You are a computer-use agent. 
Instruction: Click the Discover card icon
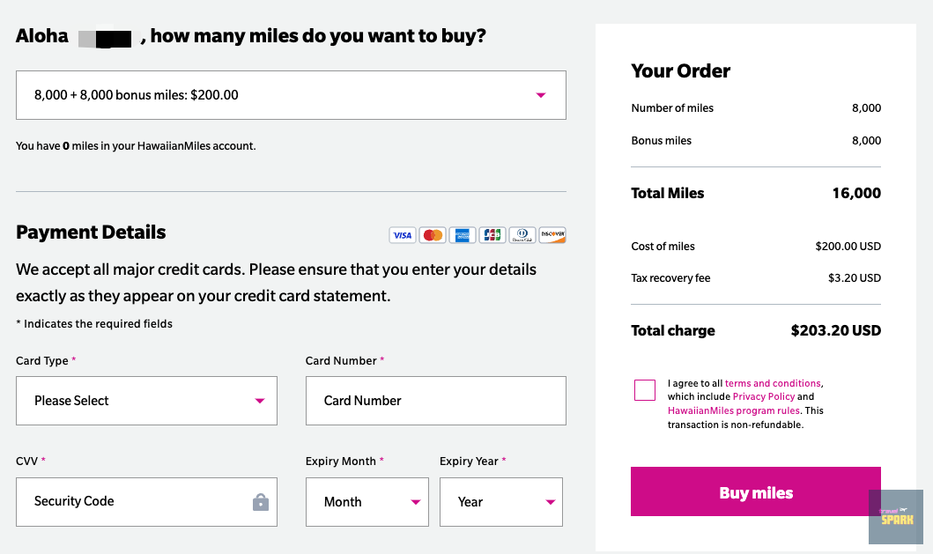coord(552,235)
